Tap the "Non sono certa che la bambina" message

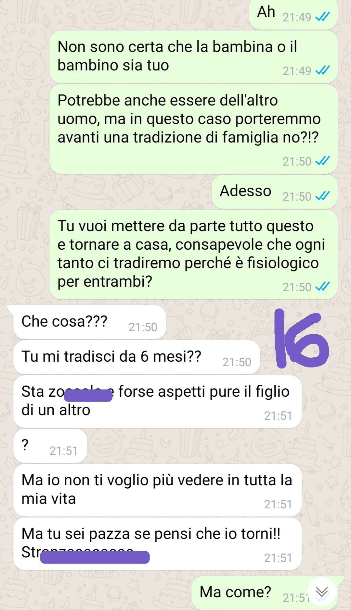193,56
